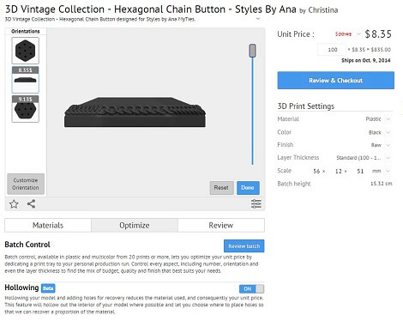Screen dimensions: 403x327
Task: Toggle the Hollowing ON switch
Action: 251,289
